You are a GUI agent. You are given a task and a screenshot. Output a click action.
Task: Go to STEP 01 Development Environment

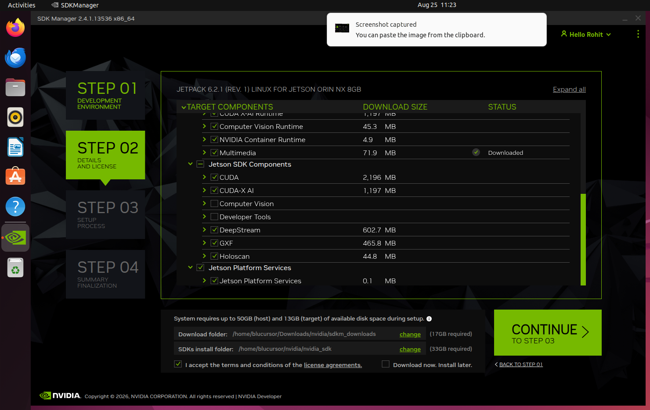point(105,95)
